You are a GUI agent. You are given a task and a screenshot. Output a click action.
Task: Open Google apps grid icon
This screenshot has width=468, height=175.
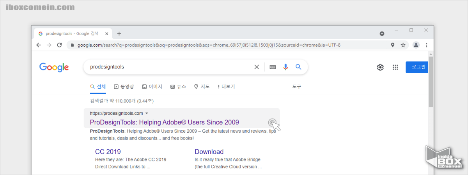[395, 67]
